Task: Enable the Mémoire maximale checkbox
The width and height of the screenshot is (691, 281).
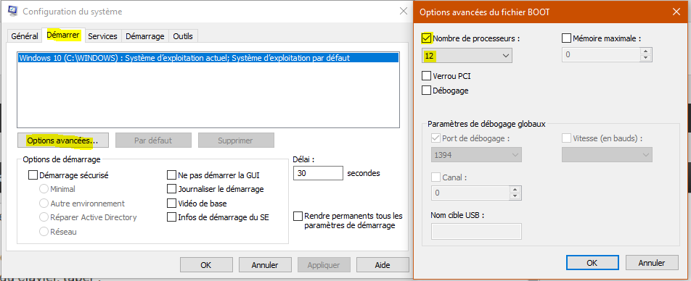Action: click(567, 38)
